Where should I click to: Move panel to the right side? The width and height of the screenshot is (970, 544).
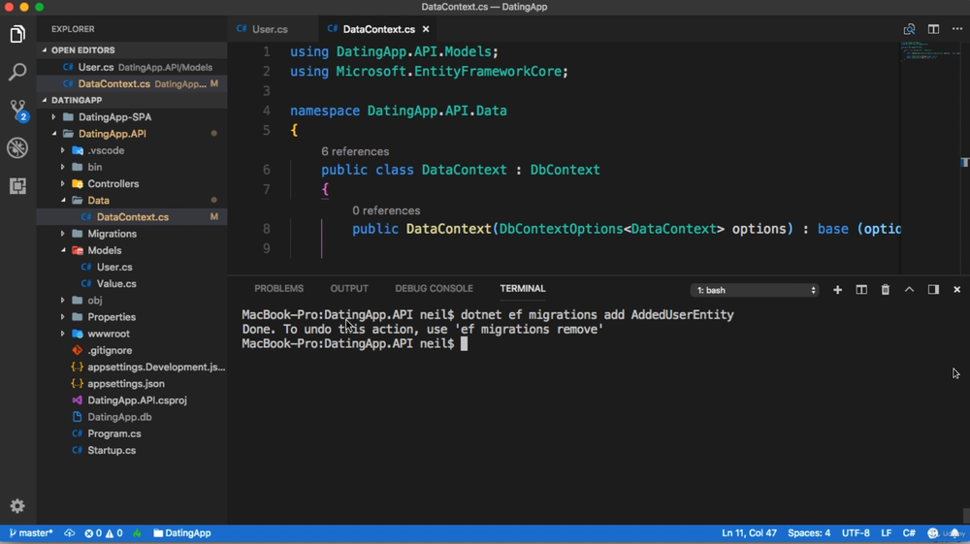933,290
